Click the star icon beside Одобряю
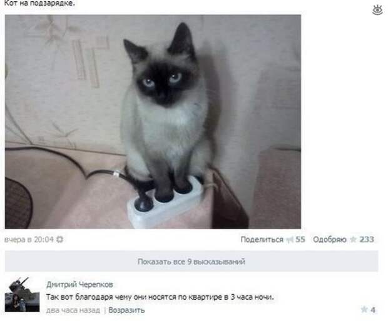Screen dimensions: 388x321 click(353, 240)
